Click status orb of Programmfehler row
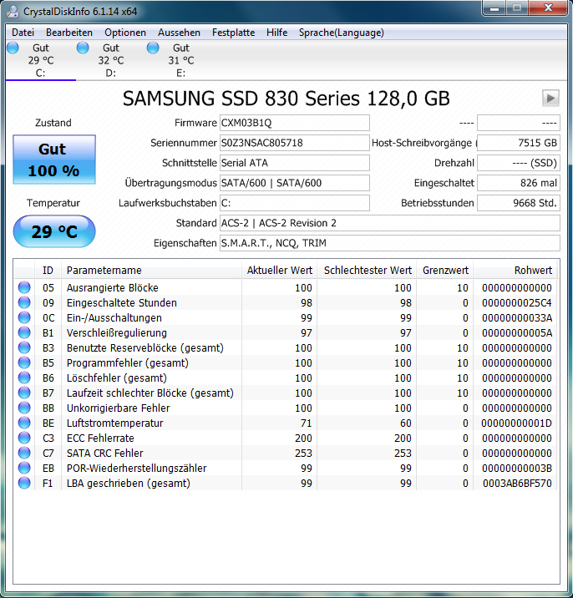The width and height of the screenshot is (573, 598). [24, 362]
